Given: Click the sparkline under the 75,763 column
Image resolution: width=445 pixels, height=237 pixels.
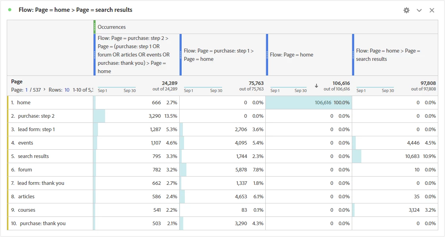Looking at the screenshot, I should 203,87.
